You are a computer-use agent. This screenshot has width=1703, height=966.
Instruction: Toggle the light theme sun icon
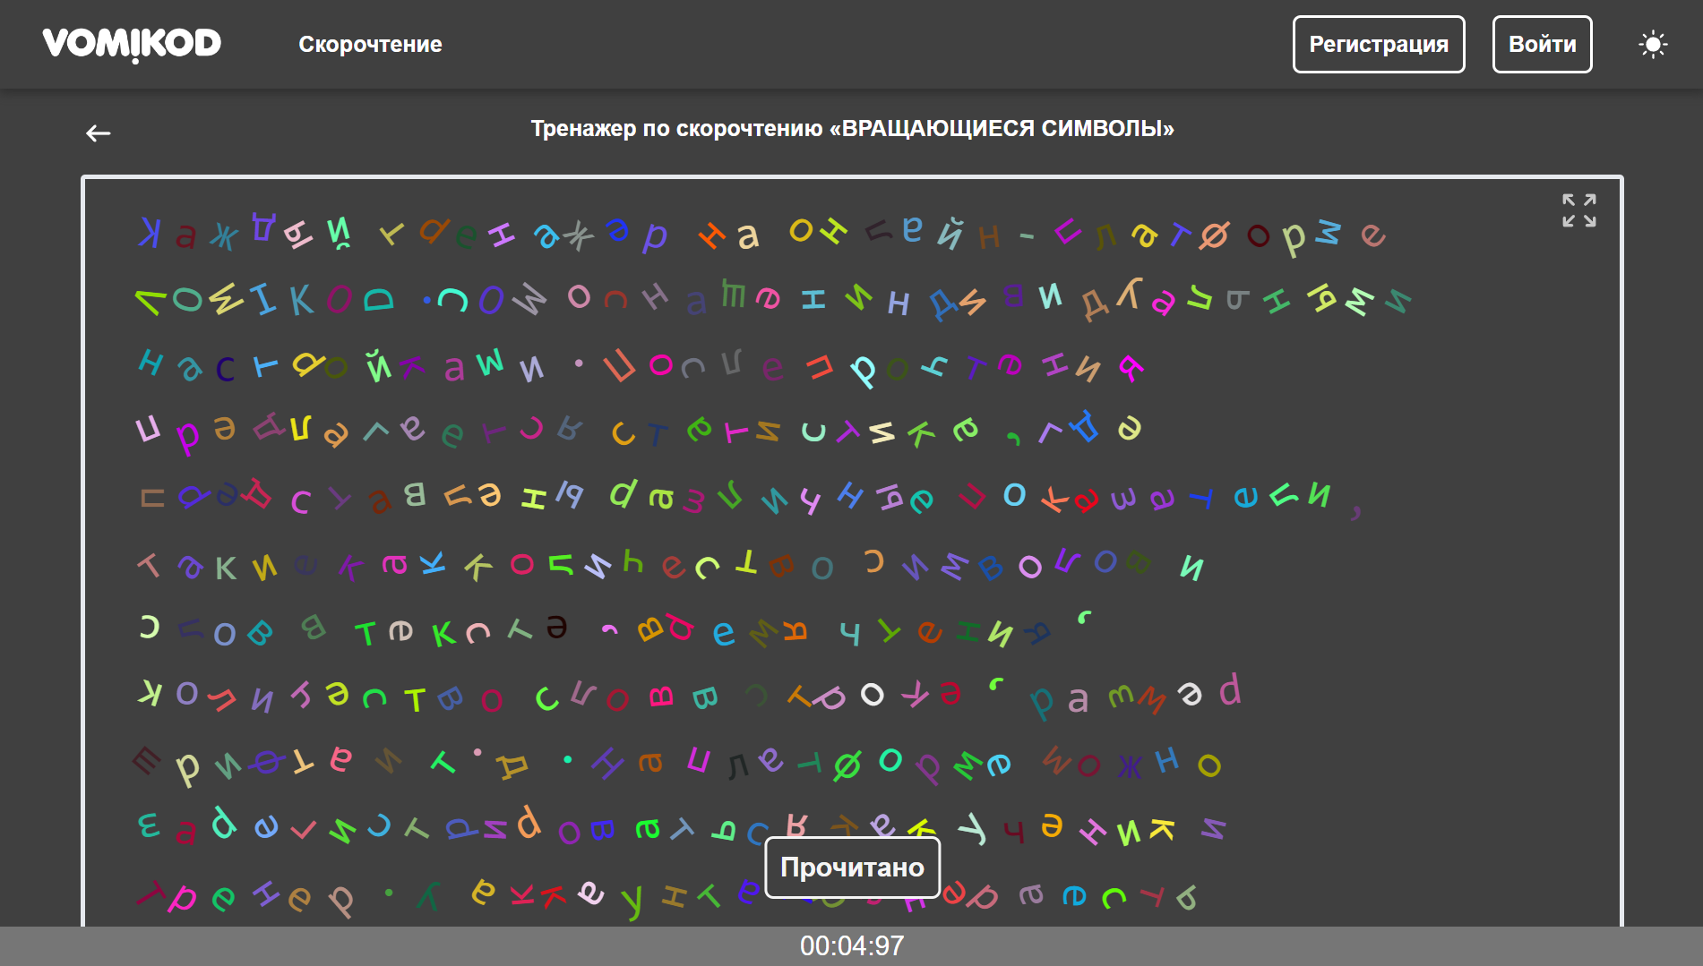(1652, 44)
